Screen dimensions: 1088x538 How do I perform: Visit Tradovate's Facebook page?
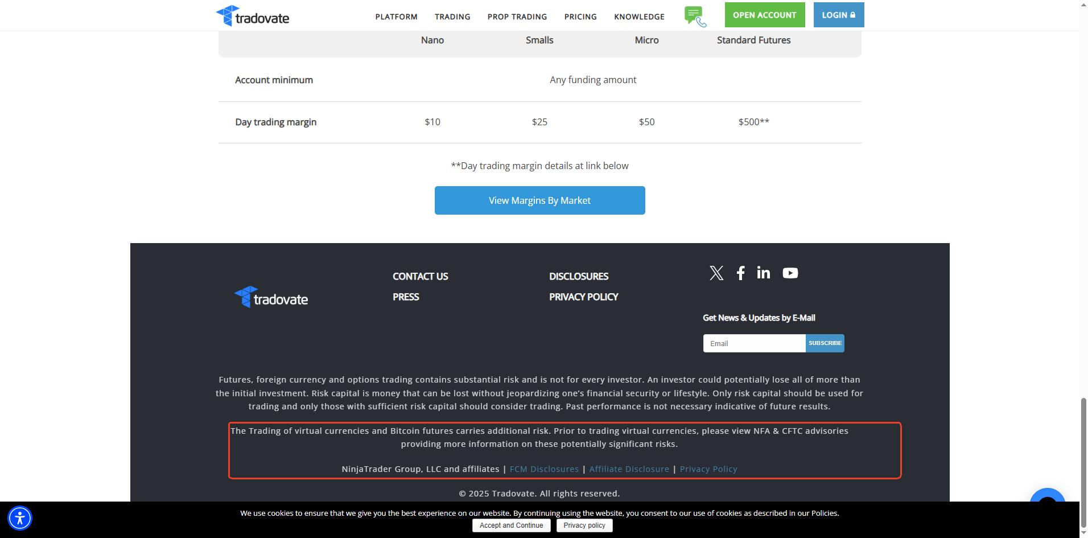point(740,273)
